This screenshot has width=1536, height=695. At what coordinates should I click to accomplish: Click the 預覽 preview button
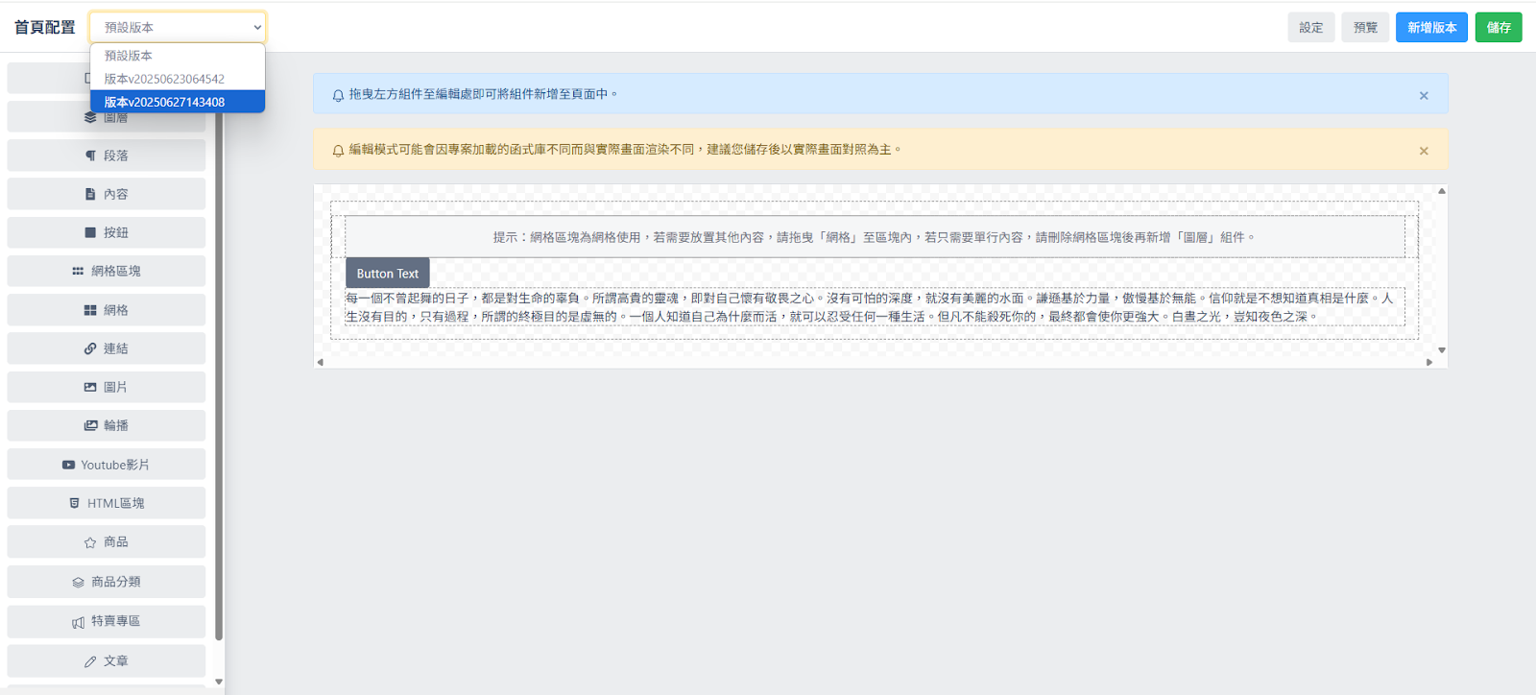[1365, 27]
